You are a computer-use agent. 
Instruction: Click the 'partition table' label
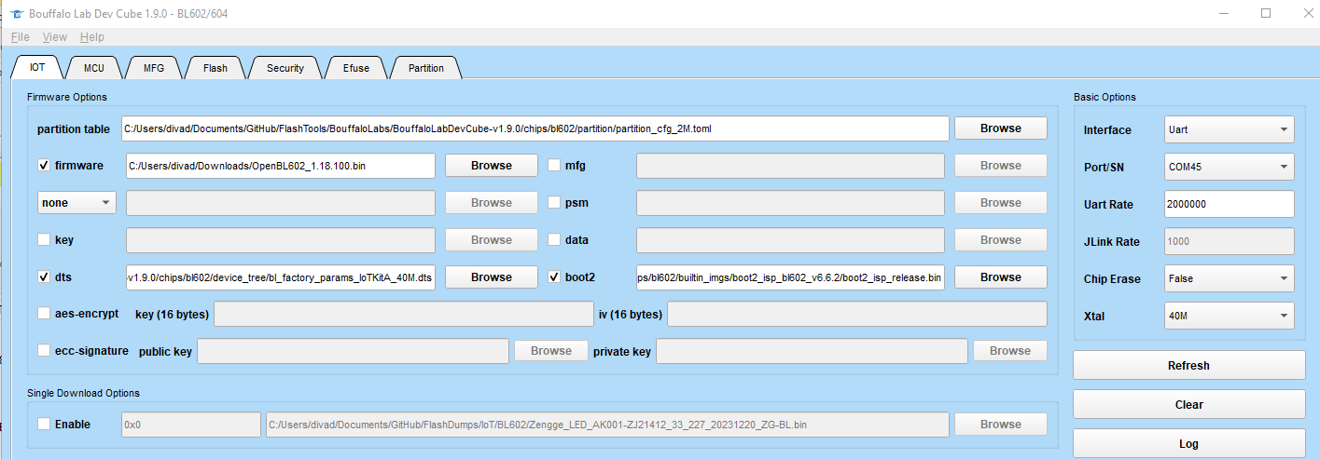74,129
